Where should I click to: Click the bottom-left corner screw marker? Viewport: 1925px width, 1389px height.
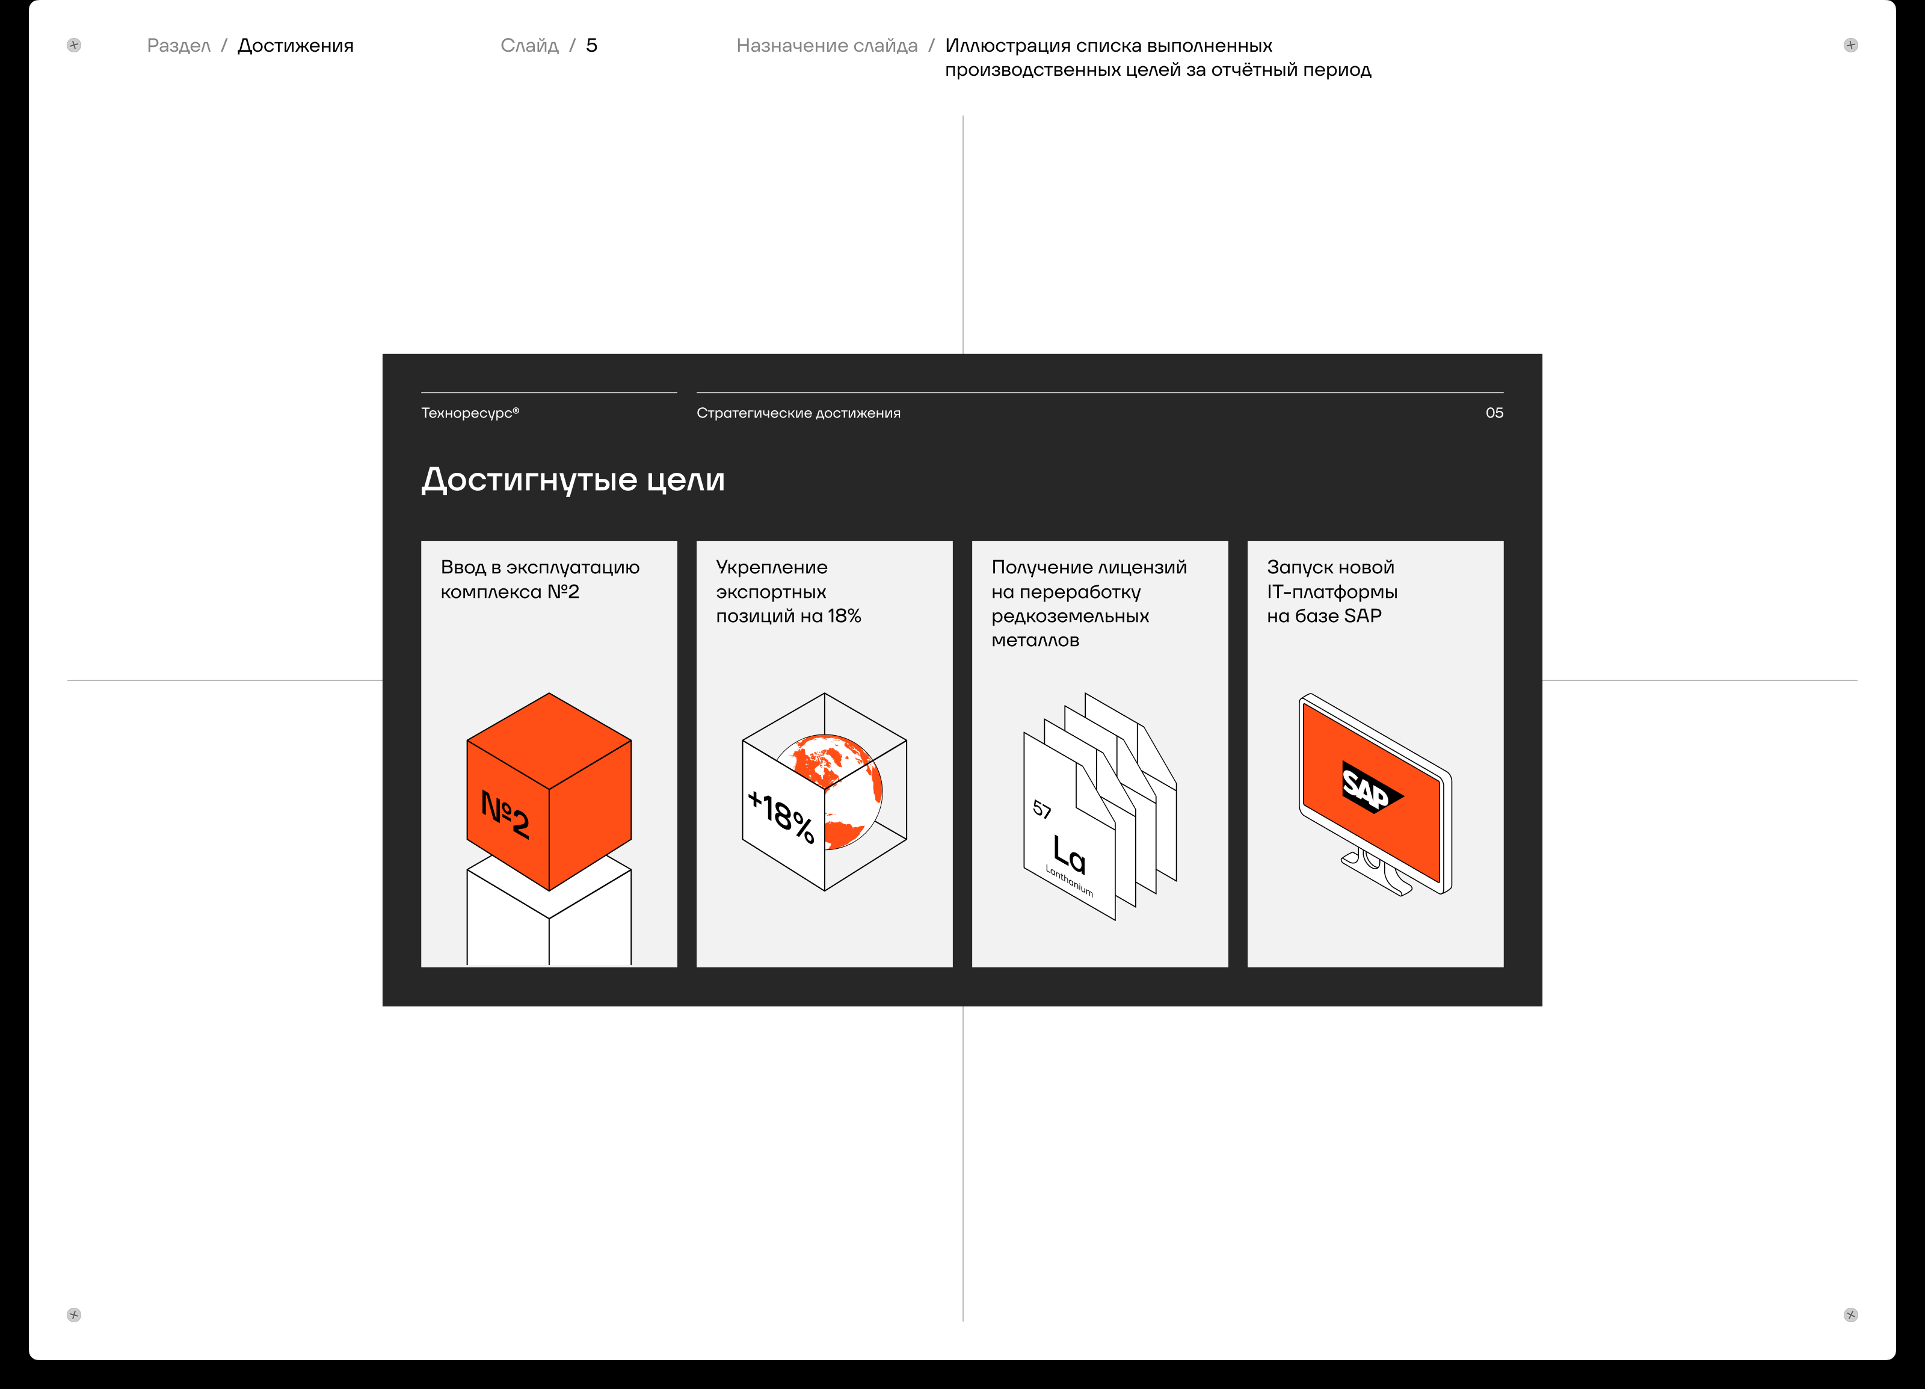pos(74,1314)
